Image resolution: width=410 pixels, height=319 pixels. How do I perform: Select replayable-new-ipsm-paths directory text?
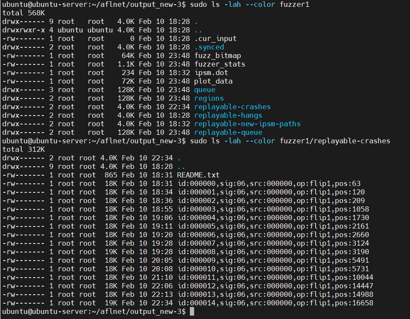click(x=247, y=124)
